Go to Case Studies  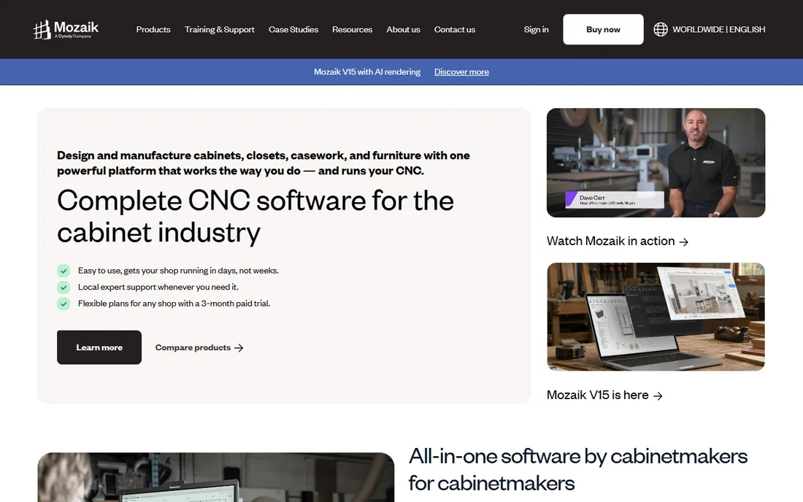click(x=293, y=30)
